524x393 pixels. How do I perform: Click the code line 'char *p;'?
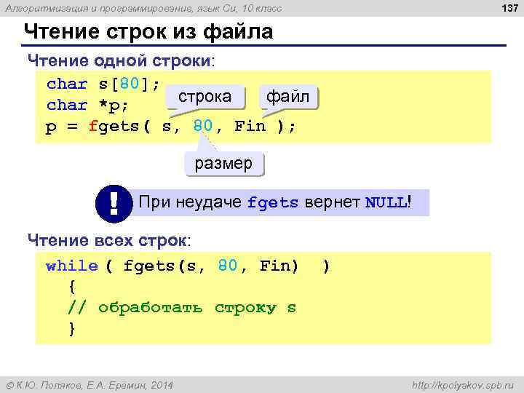click(x=87, y=106)
